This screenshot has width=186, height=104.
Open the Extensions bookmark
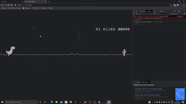[x=26, y=8]
